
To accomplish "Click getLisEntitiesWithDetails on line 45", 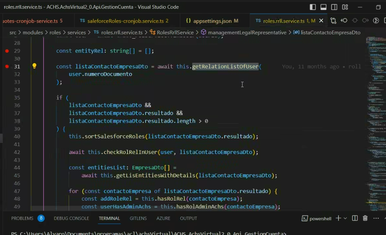I will point(155,175).
